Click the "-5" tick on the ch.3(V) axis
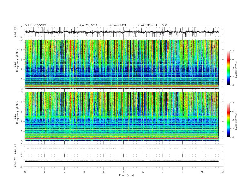 21,154
